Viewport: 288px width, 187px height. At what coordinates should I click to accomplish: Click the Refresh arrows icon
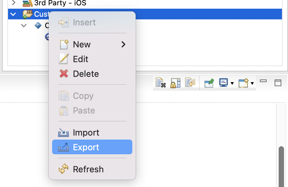click(x=63, y=169)
